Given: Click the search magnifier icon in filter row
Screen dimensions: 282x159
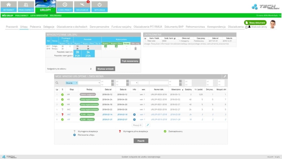Looking at the screenshot, I should (57, 83).
